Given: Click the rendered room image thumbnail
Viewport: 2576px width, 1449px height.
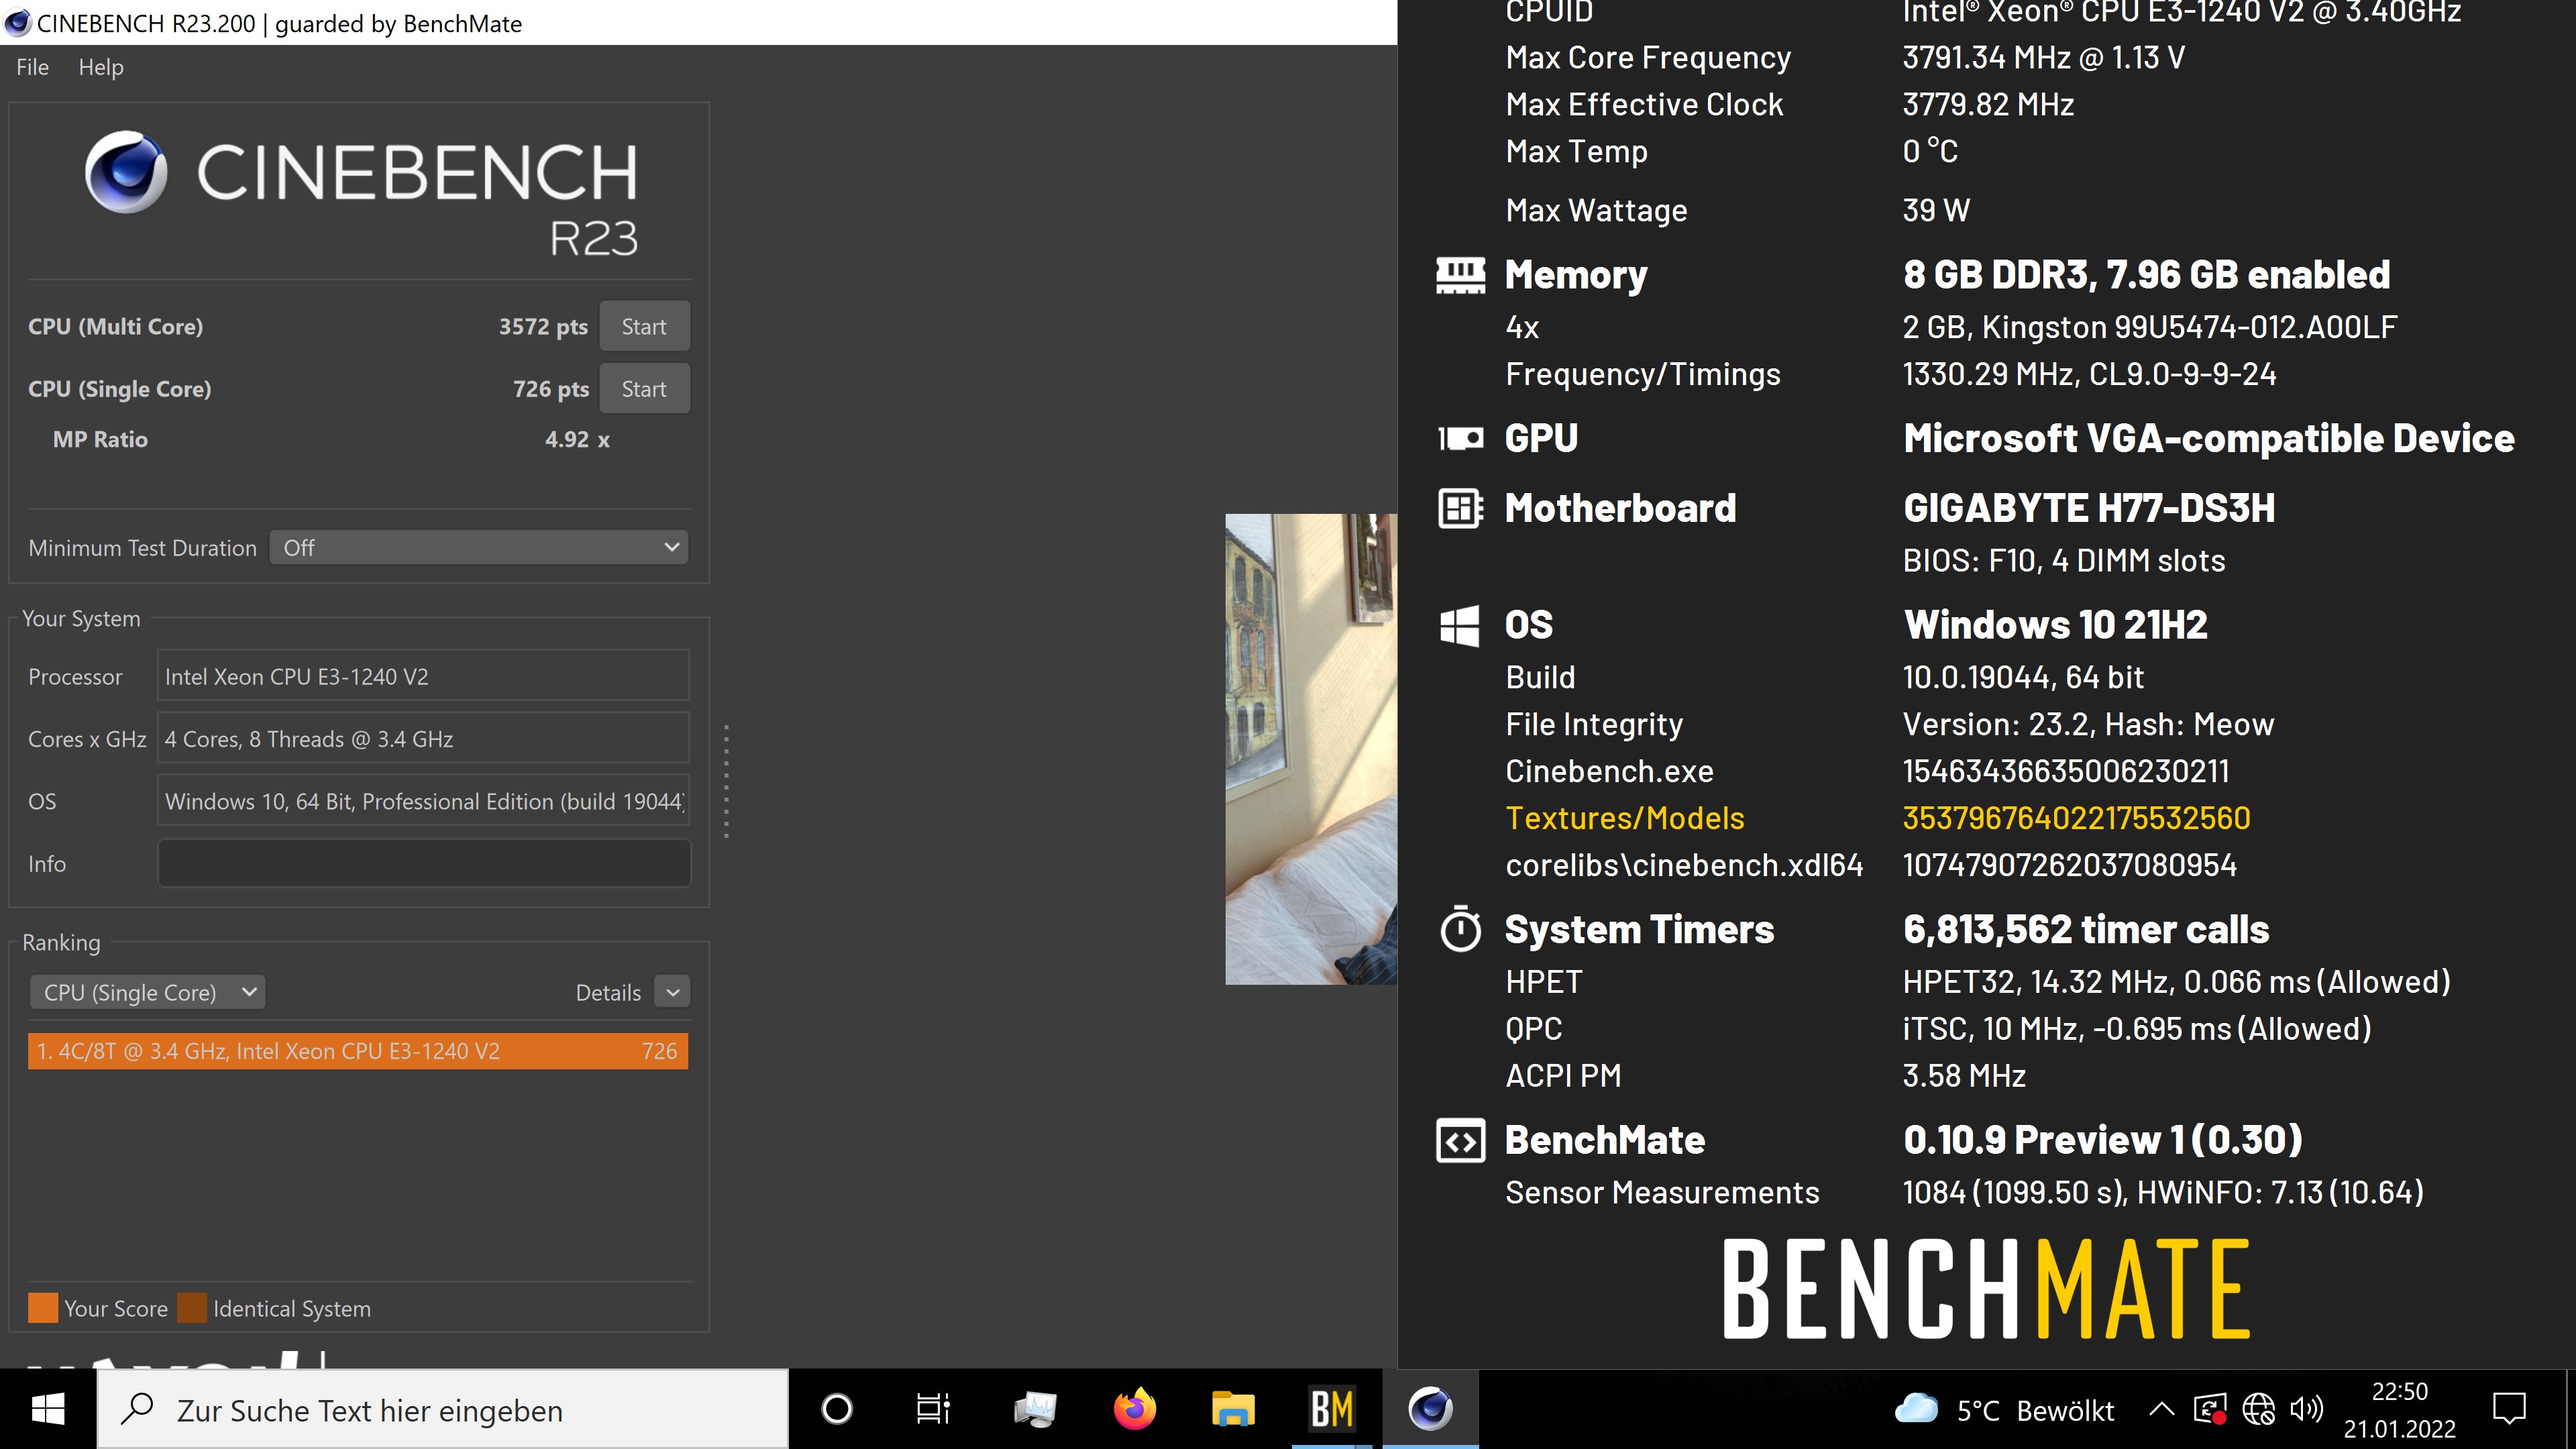Looking at the screenshot, I should pos(1311,749).
